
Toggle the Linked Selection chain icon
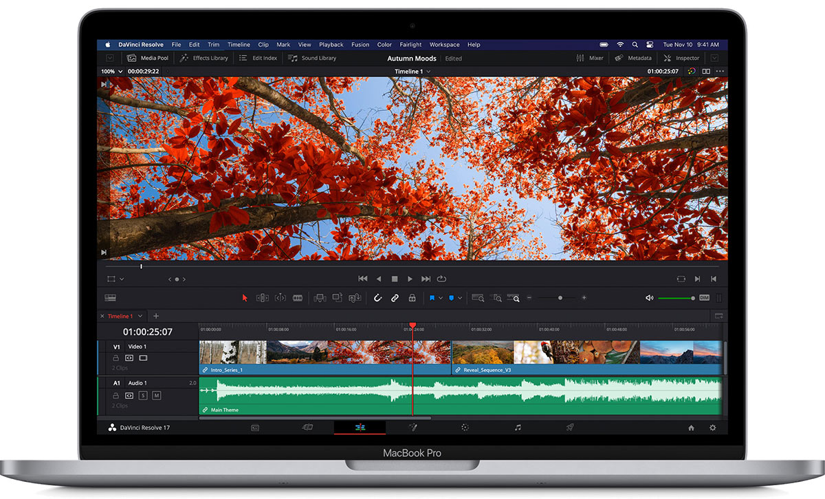(395, 298)
